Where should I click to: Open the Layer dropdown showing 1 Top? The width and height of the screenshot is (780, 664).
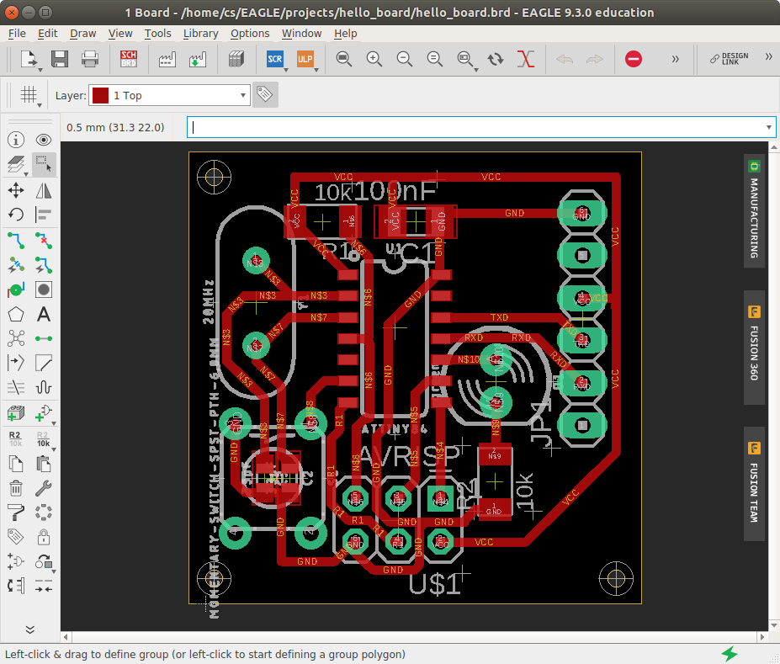point(169,95)
